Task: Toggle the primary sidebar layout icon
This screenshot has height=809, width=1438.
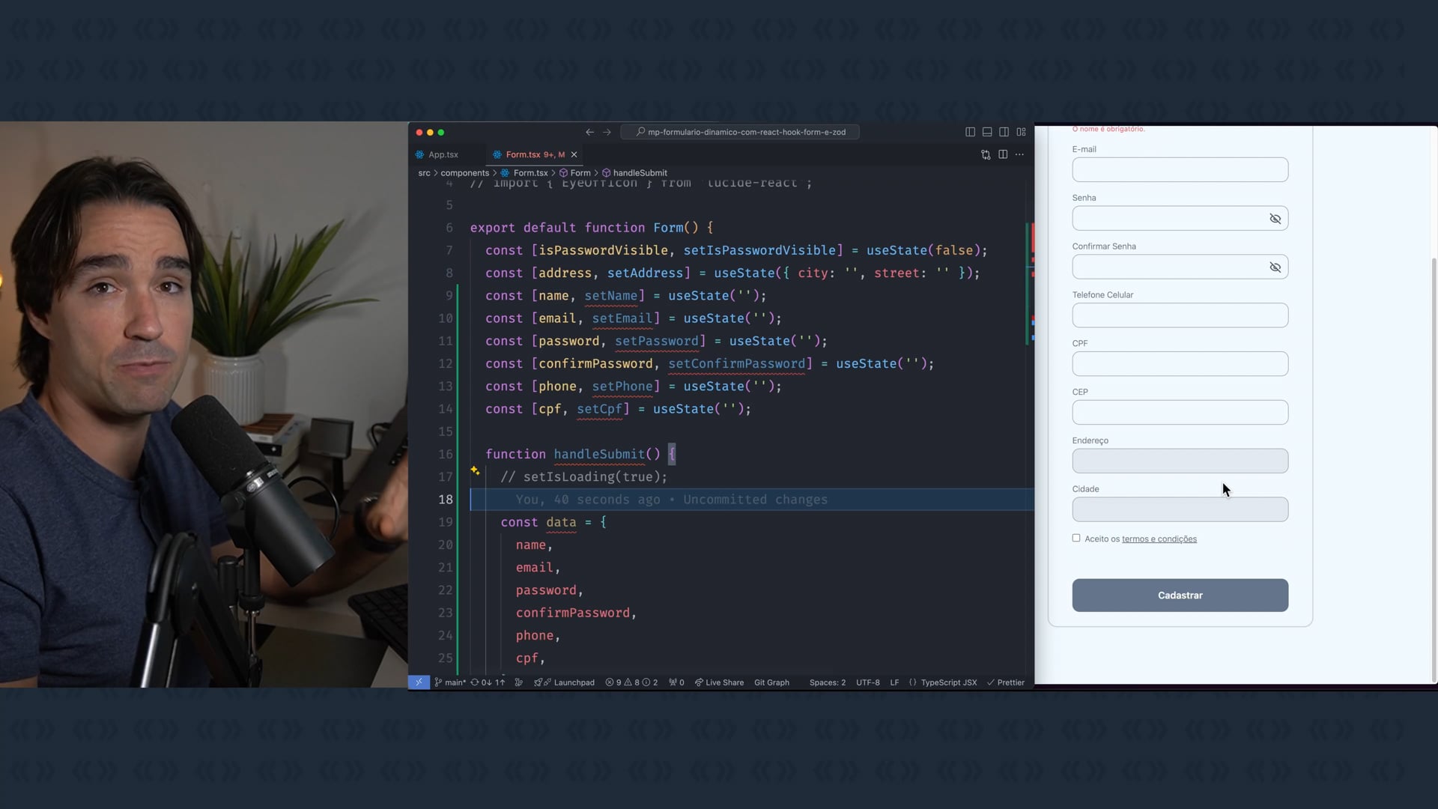Action: [970, 132]
